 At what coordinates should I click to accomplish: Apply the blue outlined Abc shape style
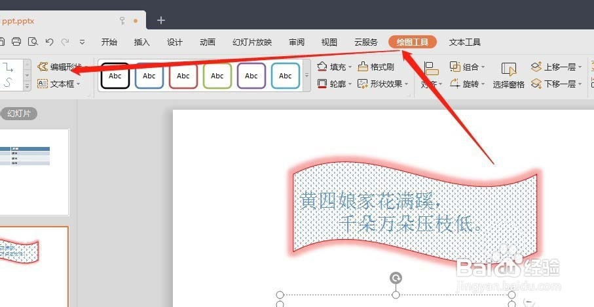[x=149, y=76]
